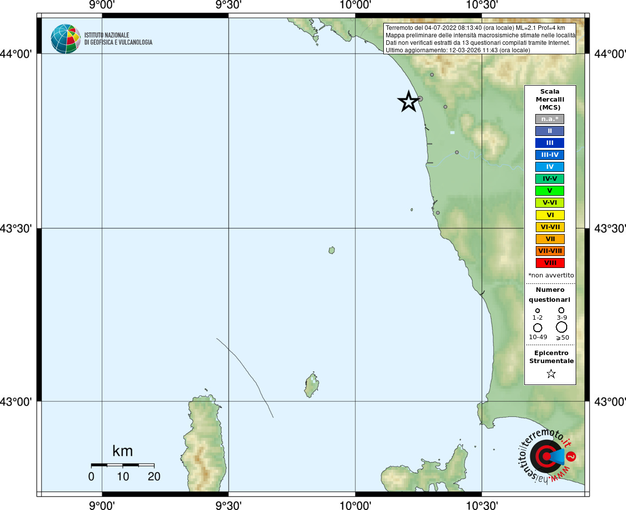Click the *non avvertito legend note
Viewport: 626px width, 510px height.
551,275
